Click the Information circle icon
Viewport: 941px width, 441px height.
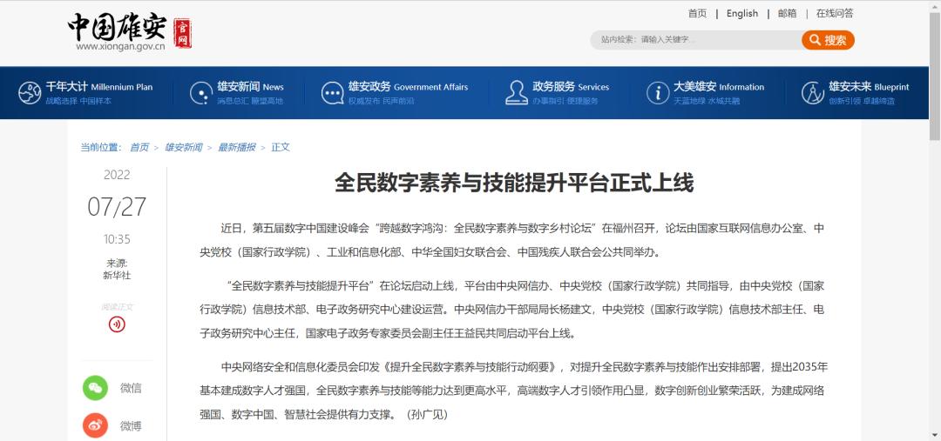[x=657, y=93]
